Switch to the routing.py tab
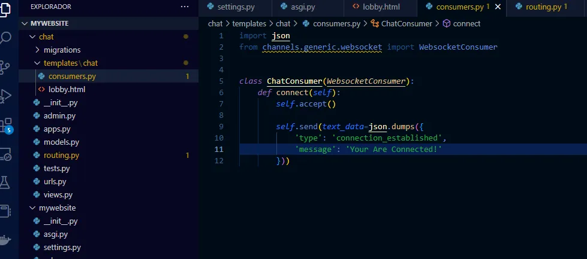Image resolution: width=587 pixels, height=259 pixels. pos(543,7)
